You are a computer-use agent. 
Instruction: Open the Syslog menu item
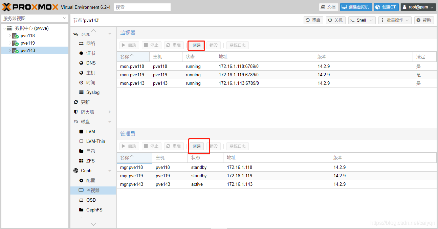(93, 93)
